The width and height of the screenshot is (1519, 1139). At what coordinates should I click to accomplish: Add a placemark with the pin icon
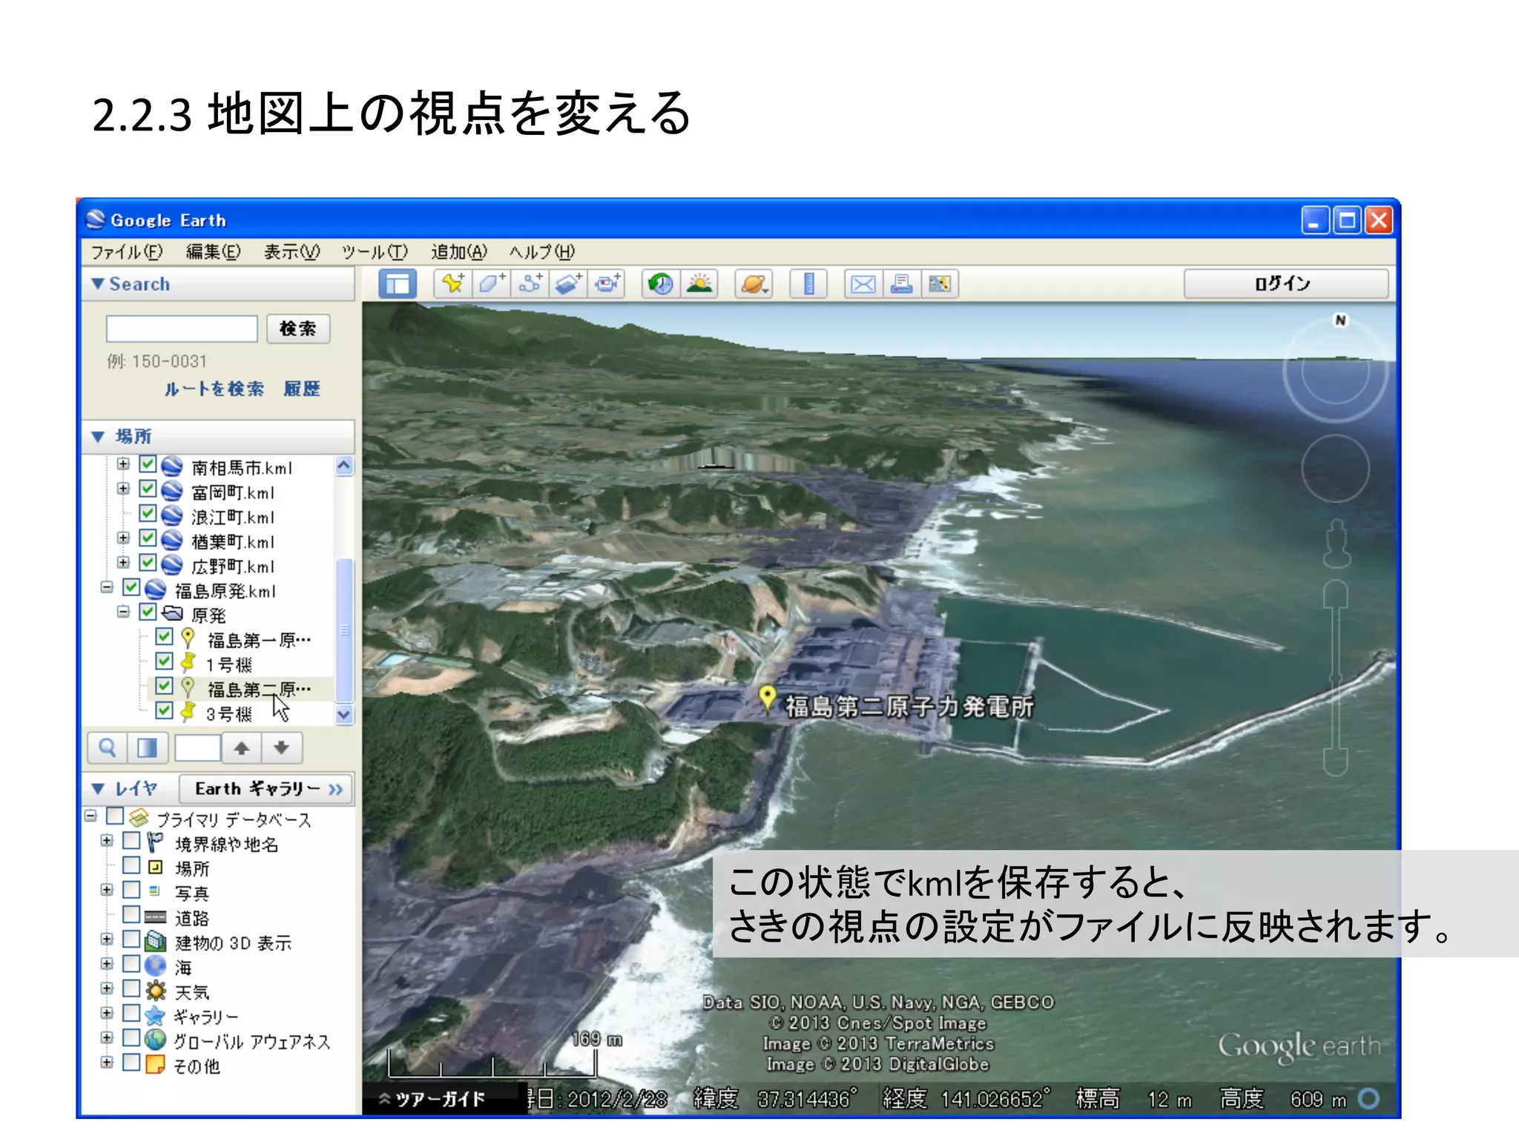453,284
